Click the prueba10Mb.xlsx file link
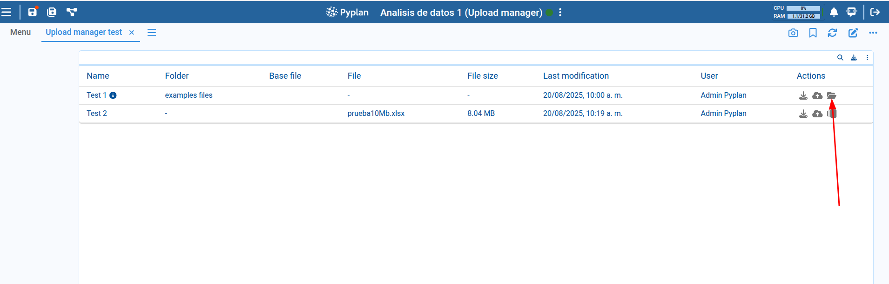 [x=376, y=114]
